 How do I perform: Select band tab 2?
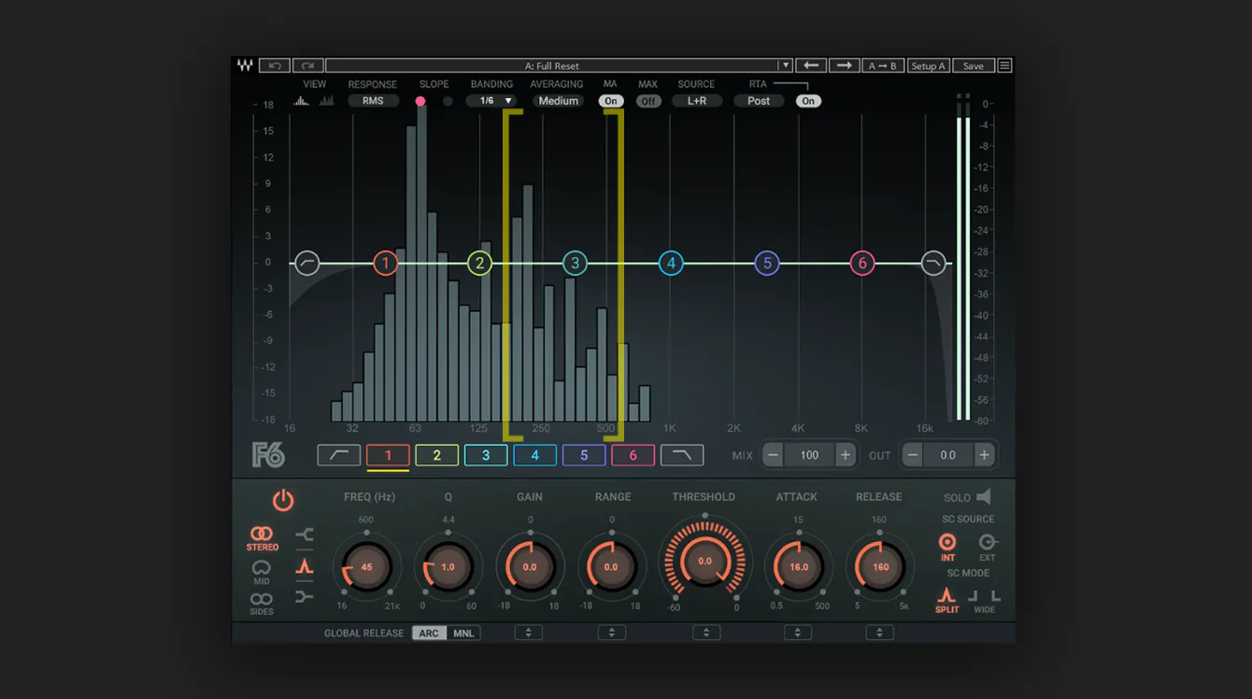(436, 455)
